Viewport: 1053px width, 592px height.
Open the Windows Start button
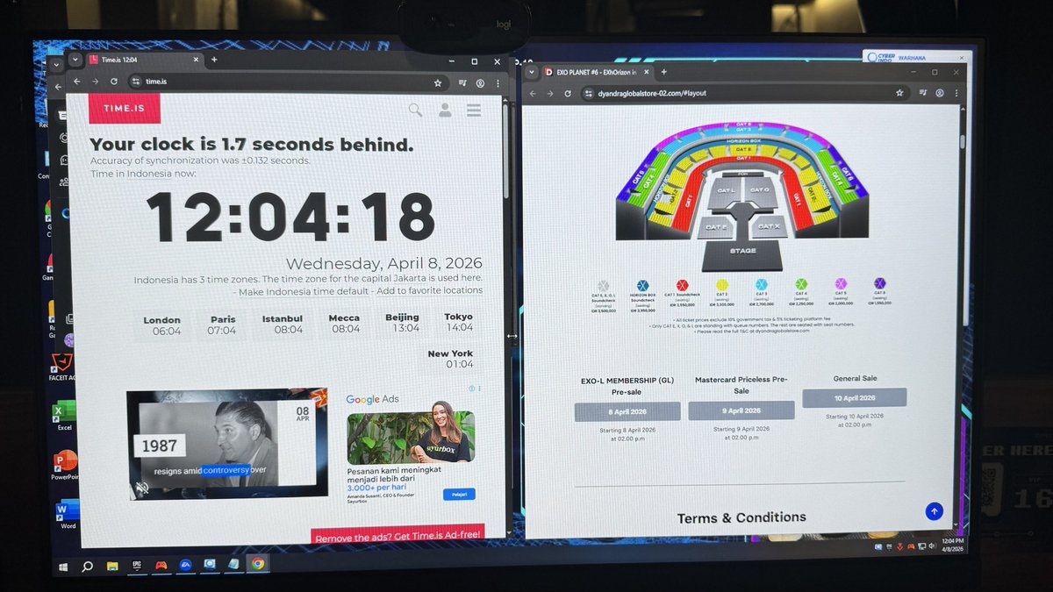(63, 566)
